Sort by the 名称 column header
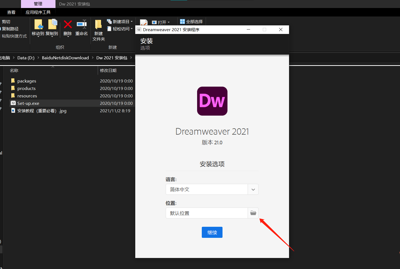 [14, 70]
